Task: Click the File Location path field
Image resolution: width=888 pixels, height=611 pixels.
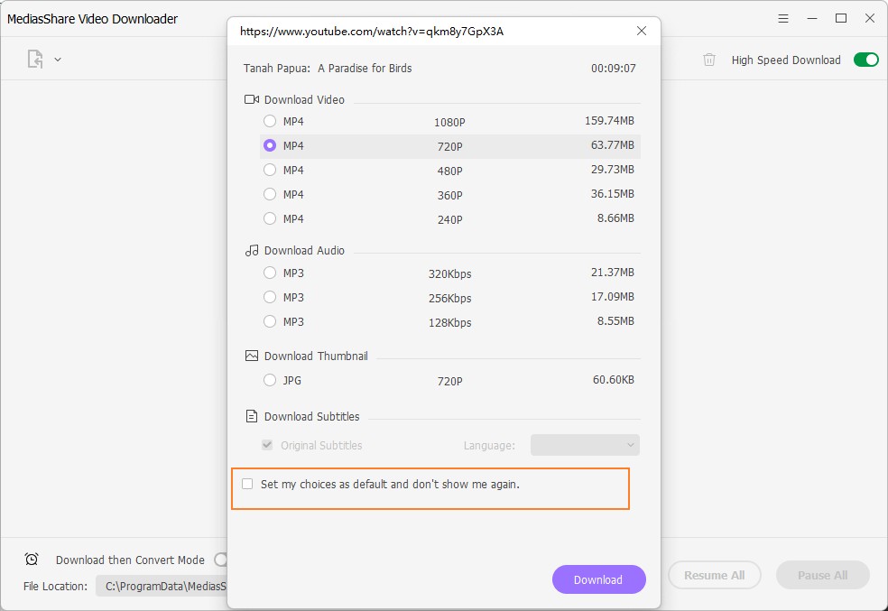Action: coord(162,586)
